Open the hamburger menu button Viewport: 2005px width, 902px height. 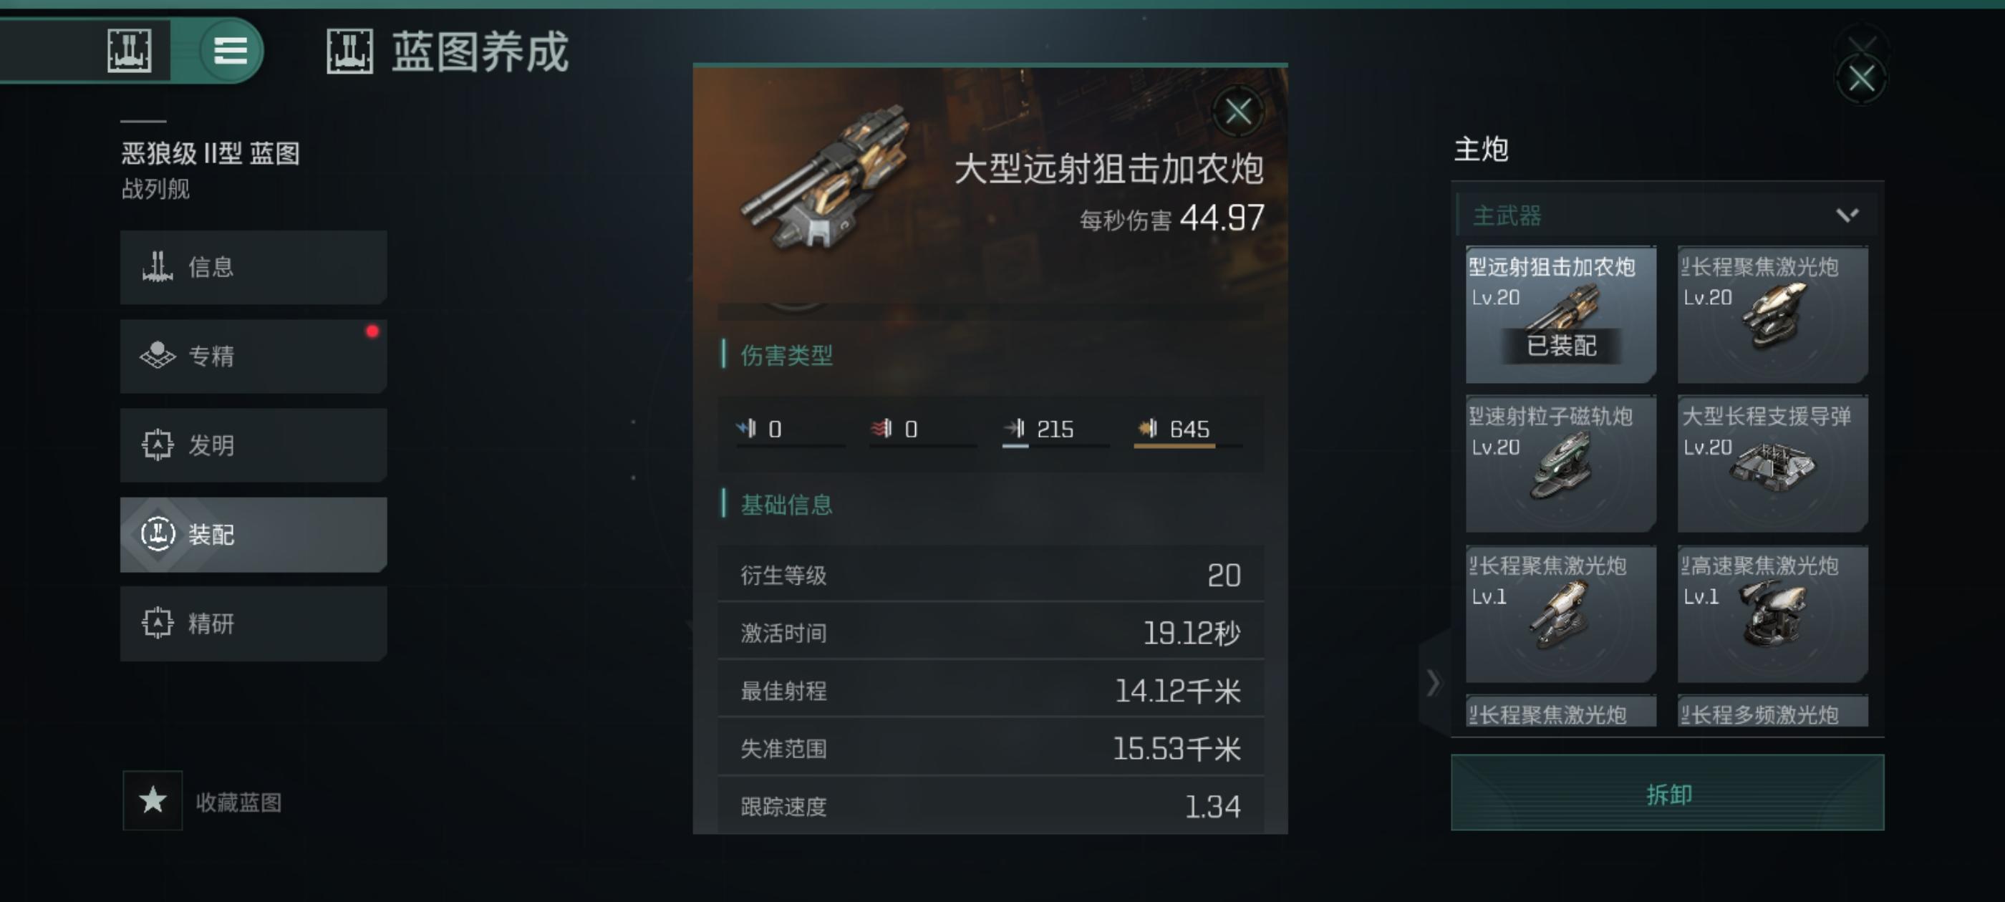231,52
